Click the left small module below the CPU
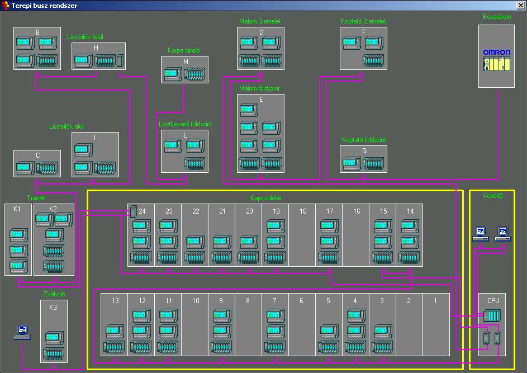Viewport: 527px width, 373px height. click(x=486, y=338)
